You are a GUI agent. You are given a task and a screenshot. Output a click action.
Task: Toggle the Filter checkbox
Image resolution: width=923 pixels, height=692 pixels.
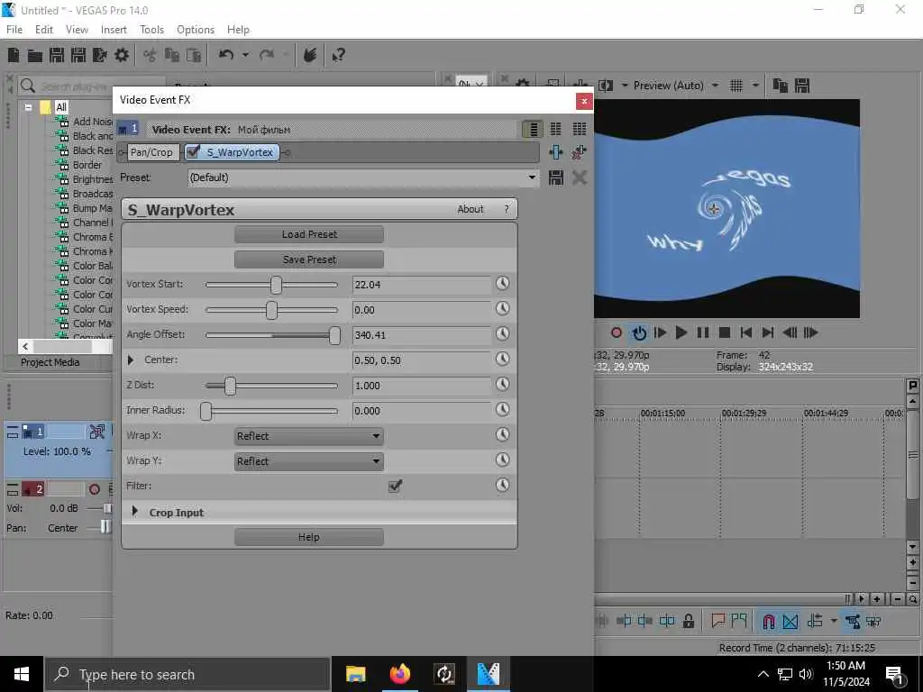395,486
